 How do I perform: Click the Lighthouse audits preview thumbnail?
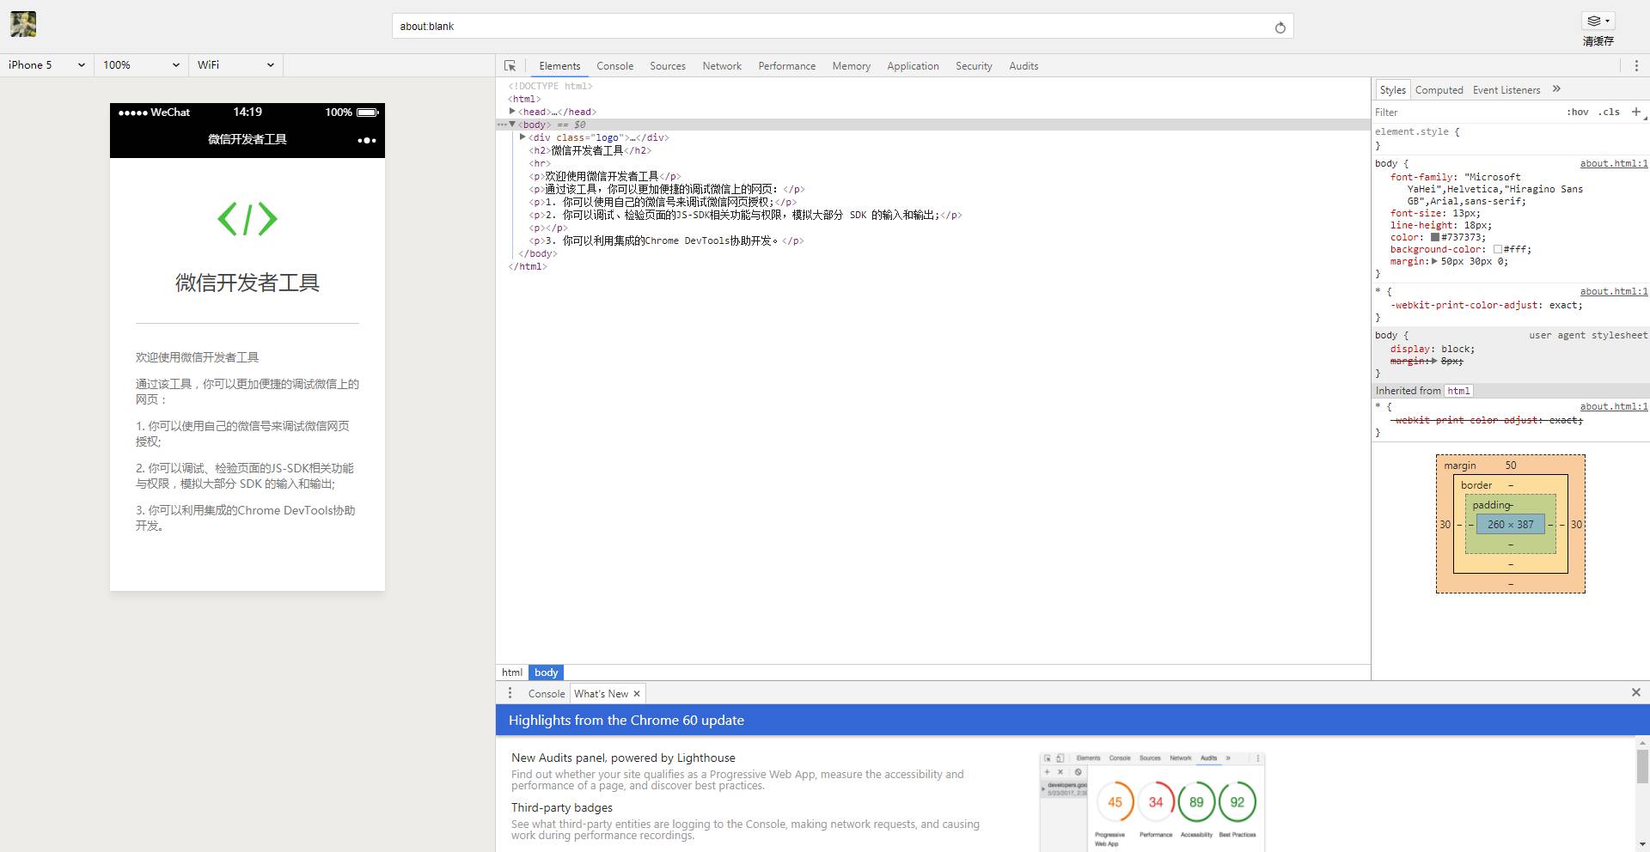click(x=1152, y=802)
